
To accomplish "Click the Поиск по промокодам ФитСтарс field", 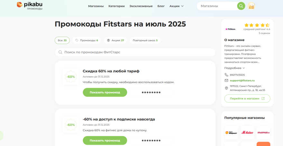I will (135, 52).
